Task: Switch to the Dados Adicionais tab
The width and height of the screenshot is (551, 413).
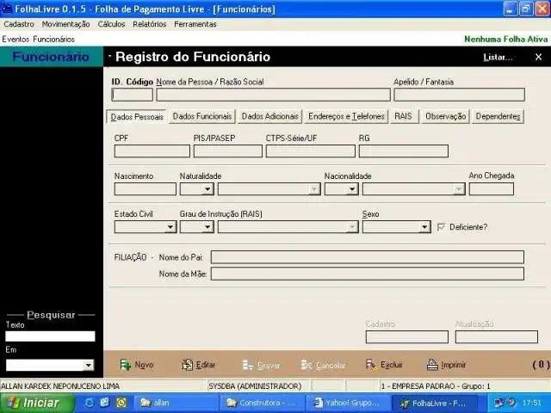Action: coord(269,116)
